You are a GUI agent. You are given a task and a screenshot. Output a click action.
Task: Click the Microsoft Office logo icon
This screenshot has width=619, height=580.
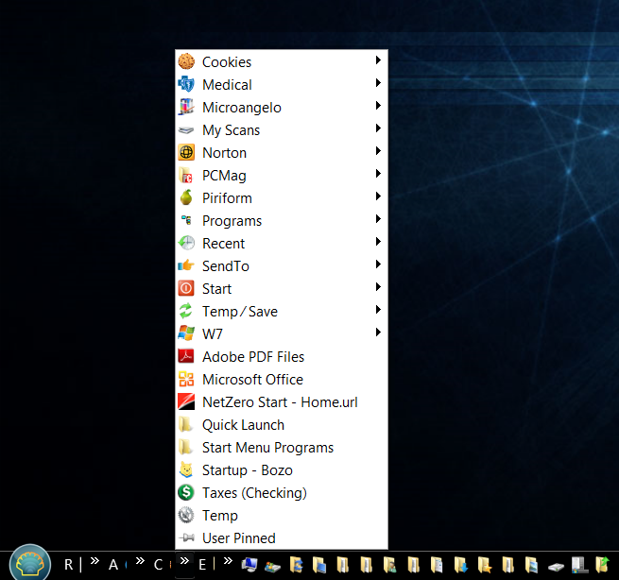(186, 379)
